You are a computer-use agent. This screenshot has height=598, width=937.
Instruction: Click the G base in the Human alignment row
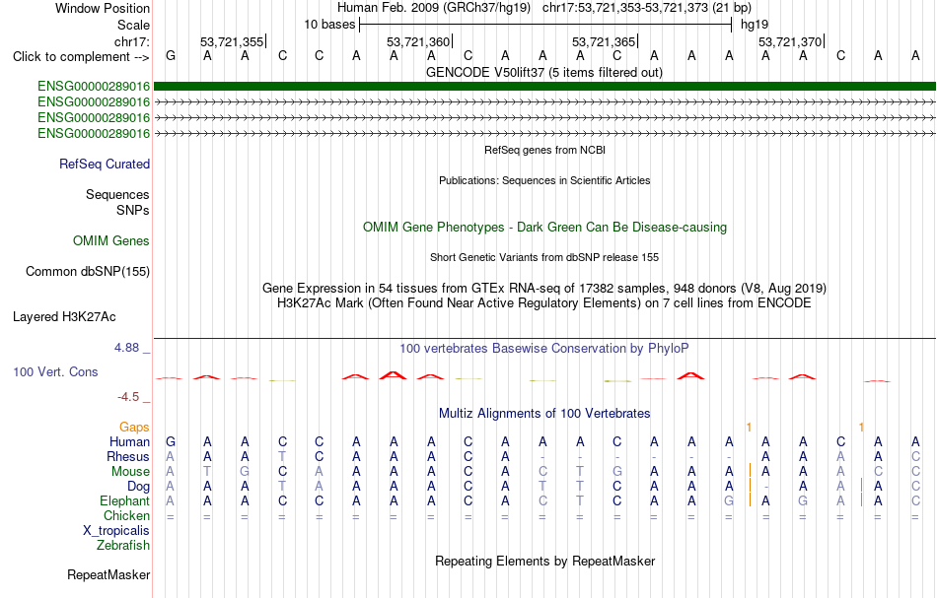coord(171,442)
